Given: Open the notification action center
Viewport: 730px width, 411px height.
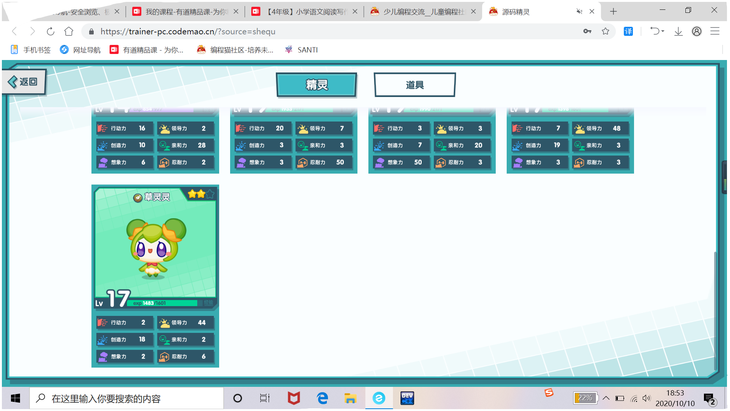Looking at the screenshot, I should coord(709,399).
